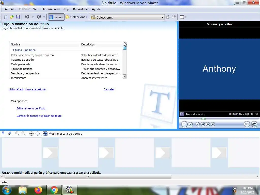This screenshot has width=260, height=195.
Task: Open Firefox from the taskbar
Action: (38, 190)
